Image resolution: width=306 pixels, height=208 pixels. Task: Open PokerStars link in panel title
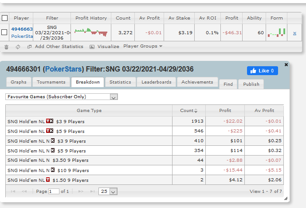(x=63, y=69)
